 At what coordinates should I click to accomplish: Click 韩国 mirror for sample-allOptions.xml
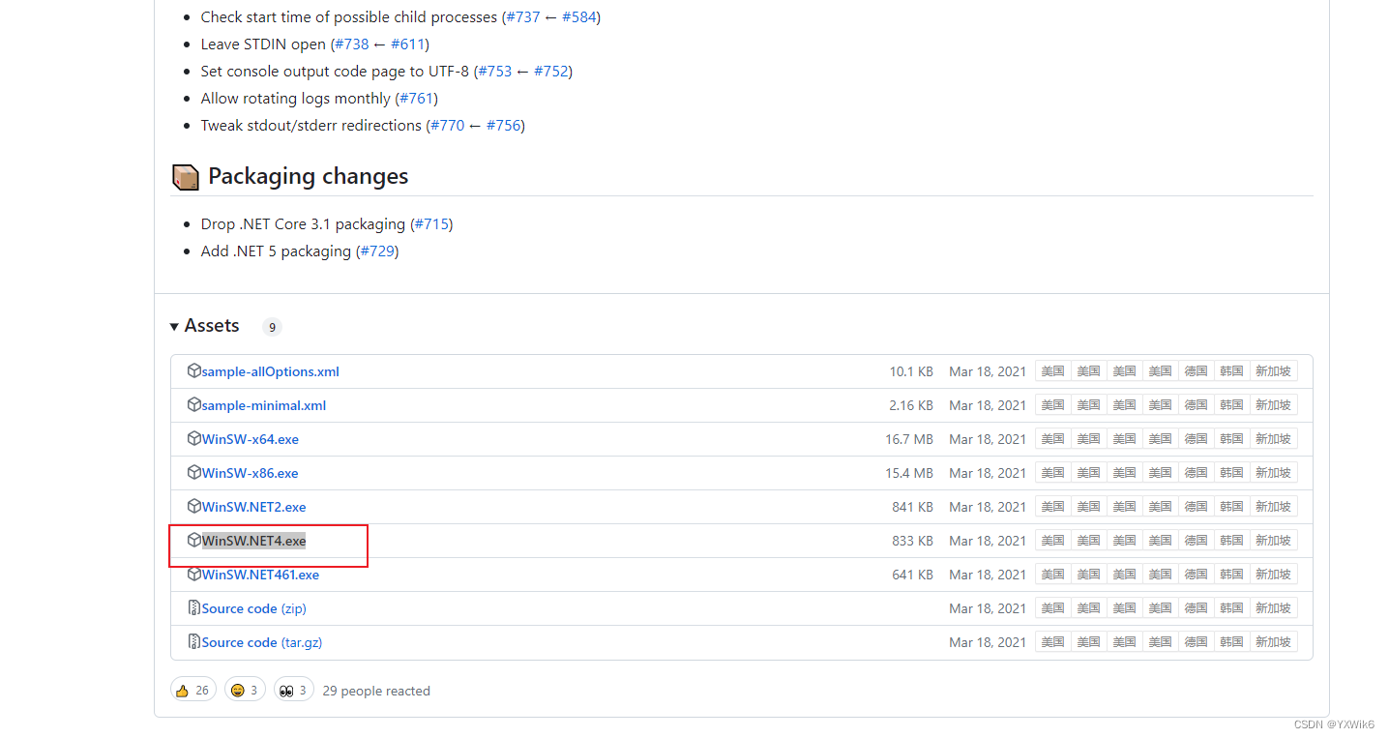coord(1231,371)
